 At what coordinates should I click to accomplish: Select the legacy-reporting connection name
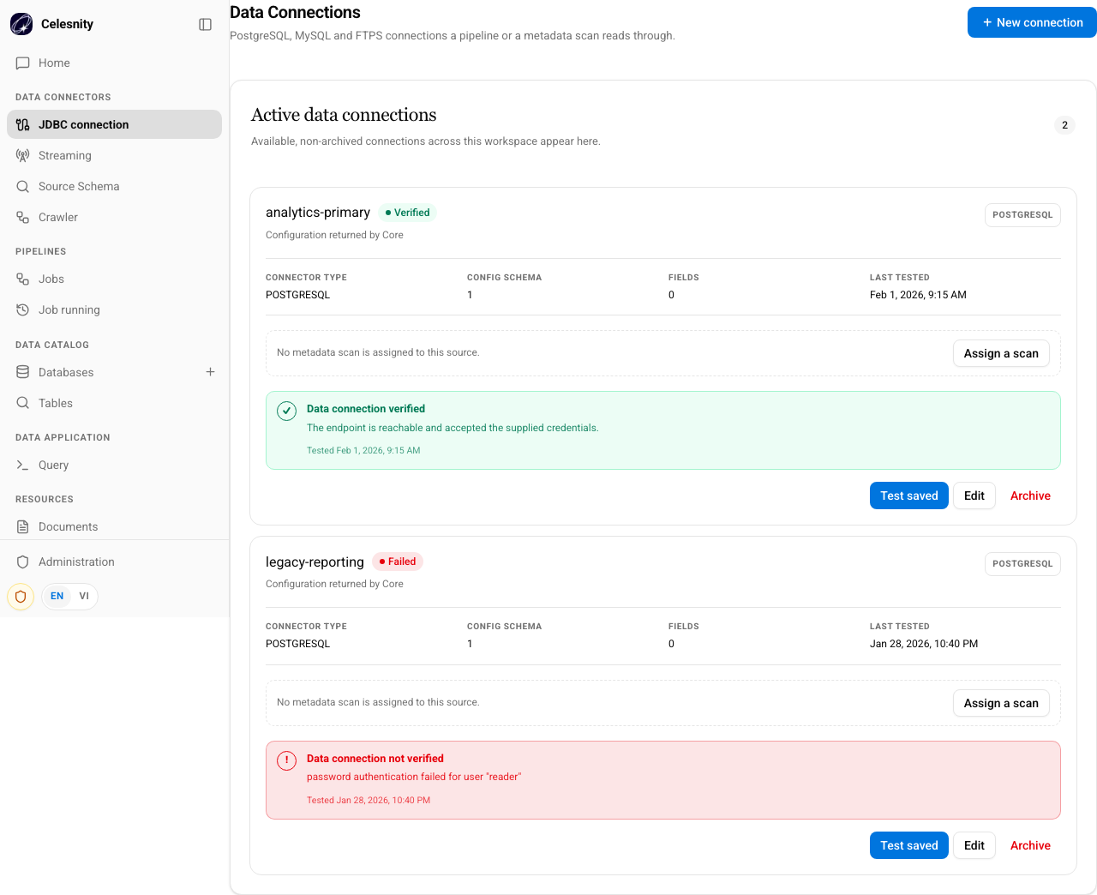(315, 562)
